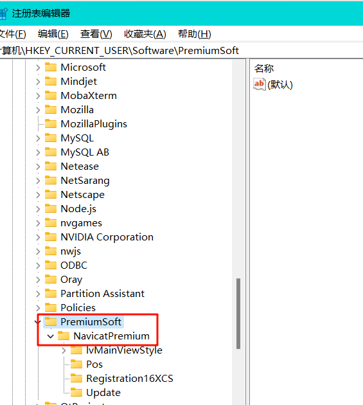363x405 pixels.
Task: Expand the lvMainViewStyle subkey
Action: [x=64, y=350]
